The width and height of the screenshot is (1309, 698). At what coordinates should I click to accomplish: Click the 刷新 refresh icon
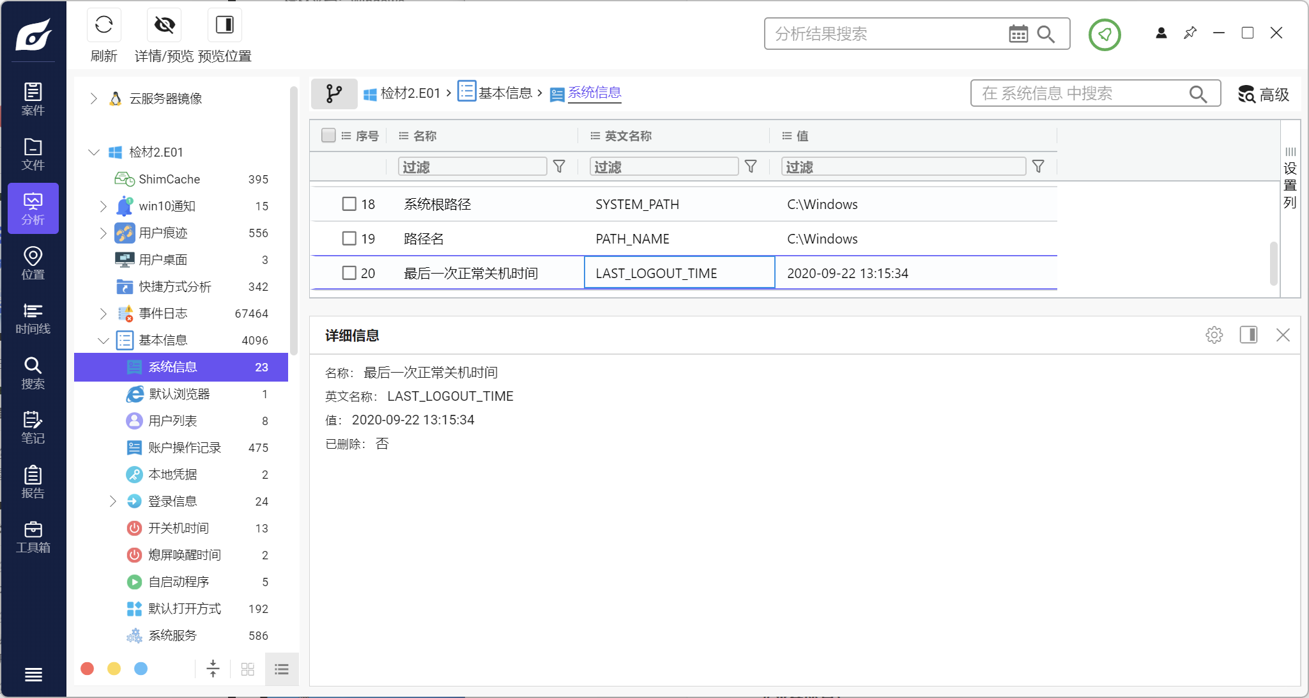click(103, 25)
